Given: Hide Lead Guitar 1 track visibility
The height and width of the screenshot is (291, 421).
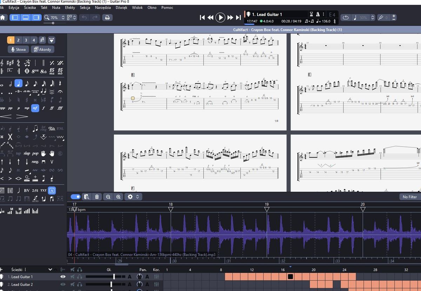Looking at the screenshot, I should [63, 277].
